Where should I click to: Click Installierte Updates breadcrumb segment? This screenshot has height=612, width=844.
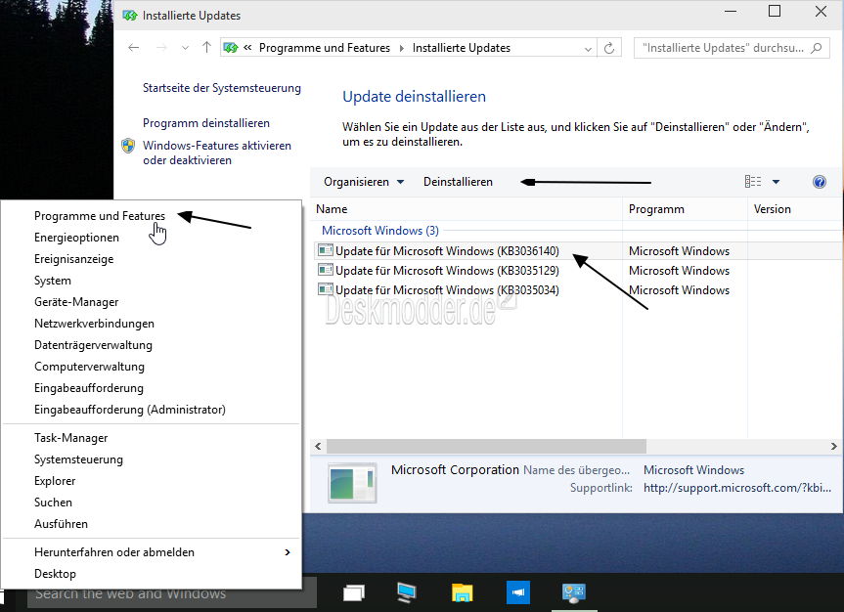click(462, 48)
